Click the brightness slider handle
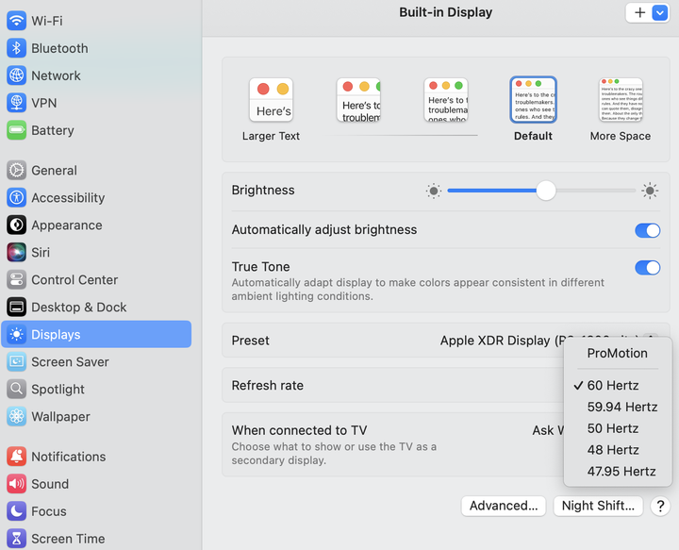 tap(546, 191)
